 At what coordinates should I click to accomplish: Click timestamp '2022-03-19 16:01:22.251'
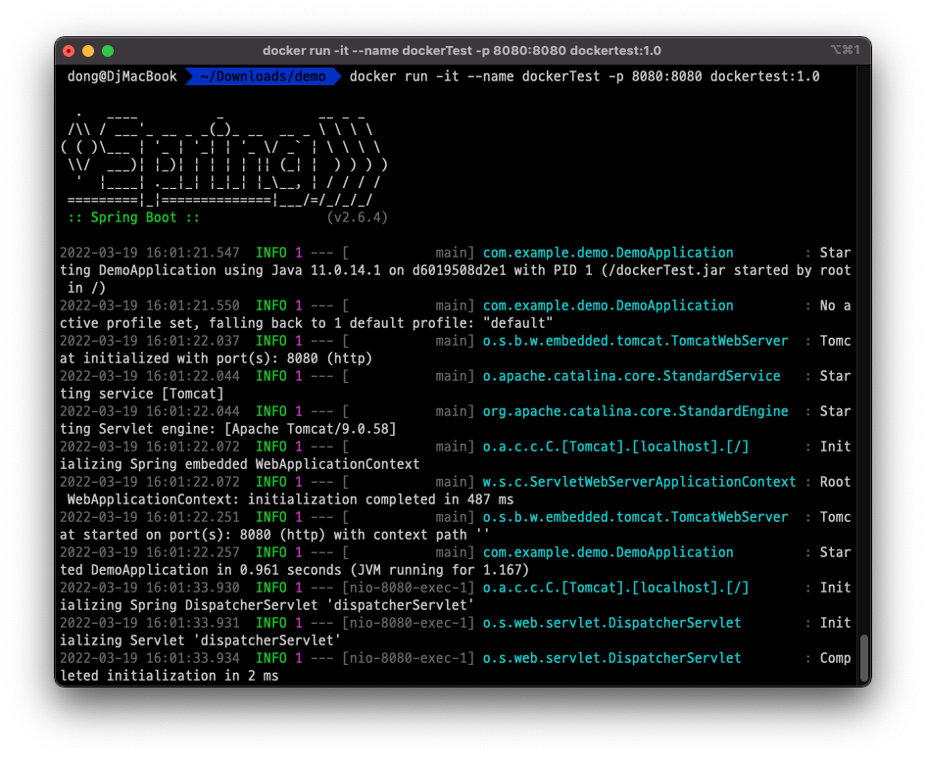point(150,518)
